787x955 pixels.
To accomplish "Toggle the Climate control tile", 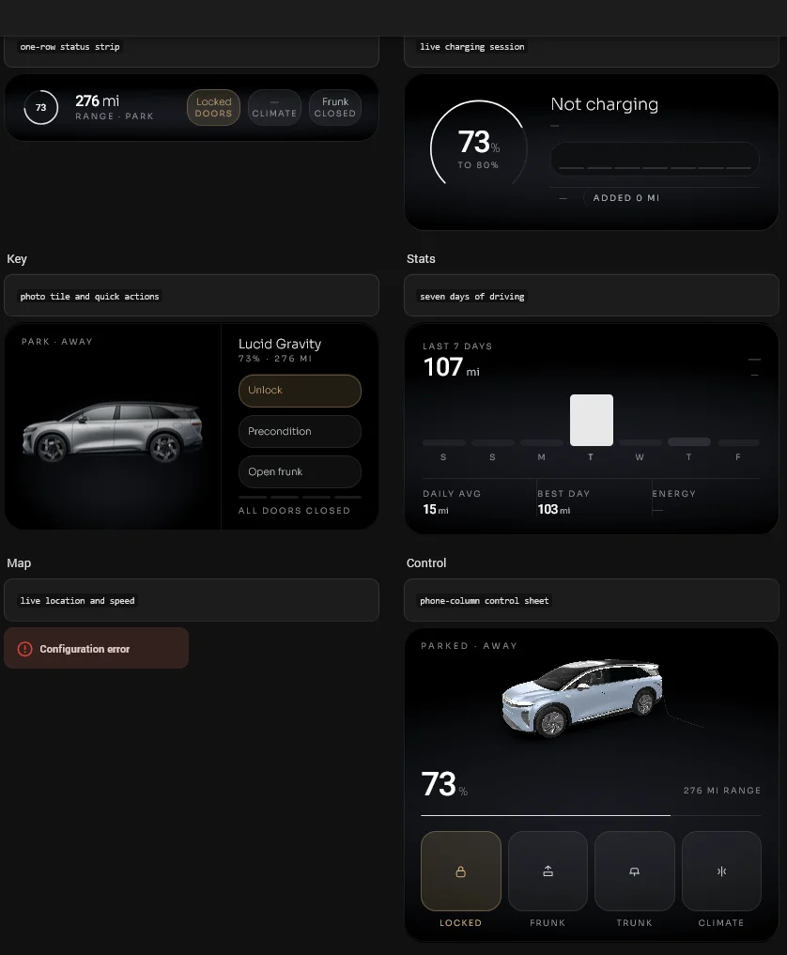I will pos(721,870).
